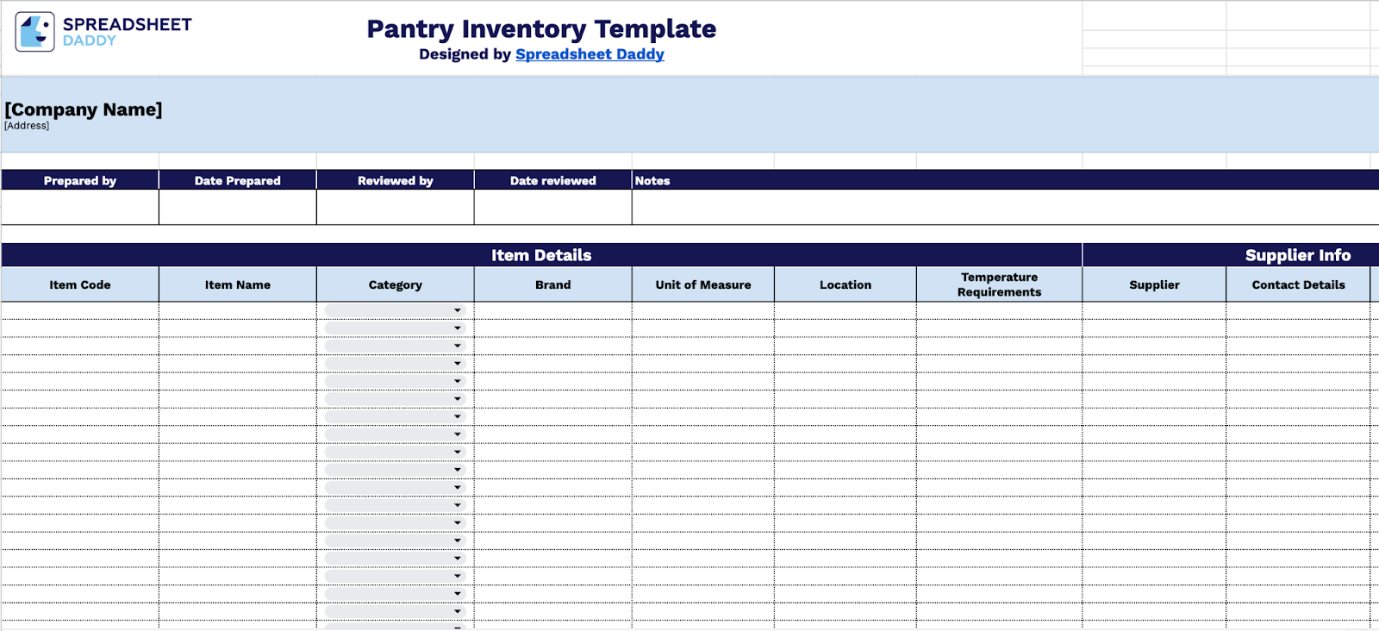Viewport: 1379px width, 631px height.
Task: Expand the fifth row's Category dropdown
Action: [457, 381]
